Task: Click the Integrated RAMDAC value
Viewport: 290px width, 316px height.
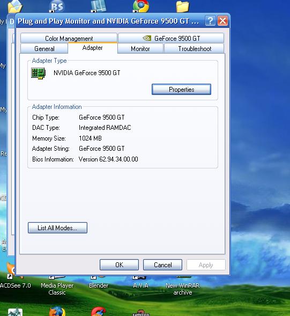Action: coord(105,128)
